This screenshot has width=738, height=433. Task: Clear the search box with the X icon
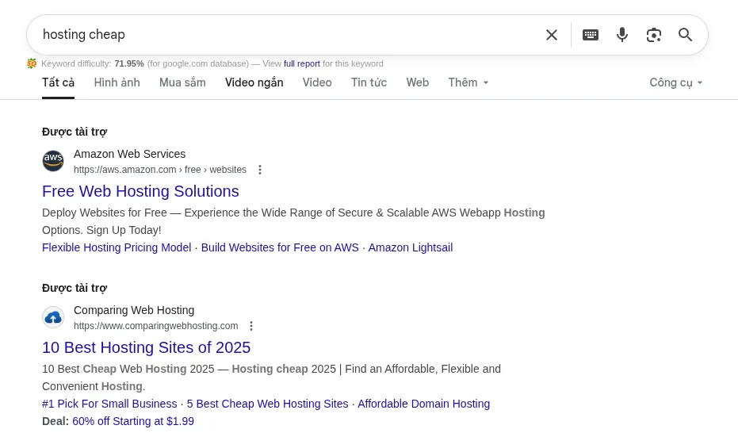tap(552, 35)
